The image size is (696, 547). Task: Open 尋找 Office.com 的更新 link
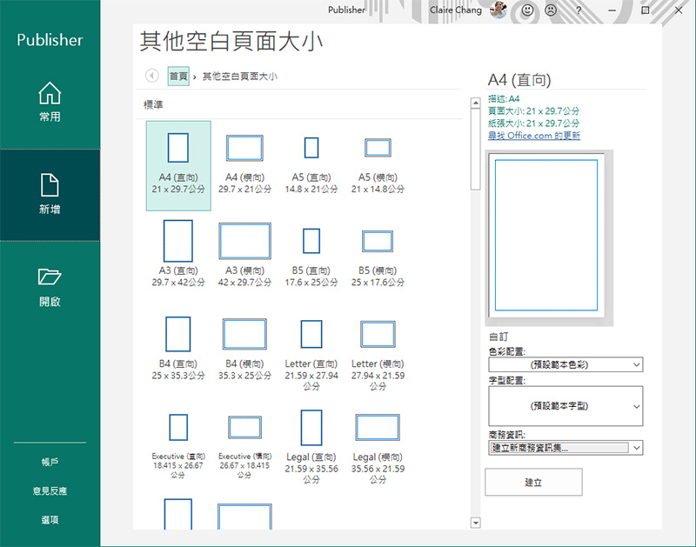[534, 136]
